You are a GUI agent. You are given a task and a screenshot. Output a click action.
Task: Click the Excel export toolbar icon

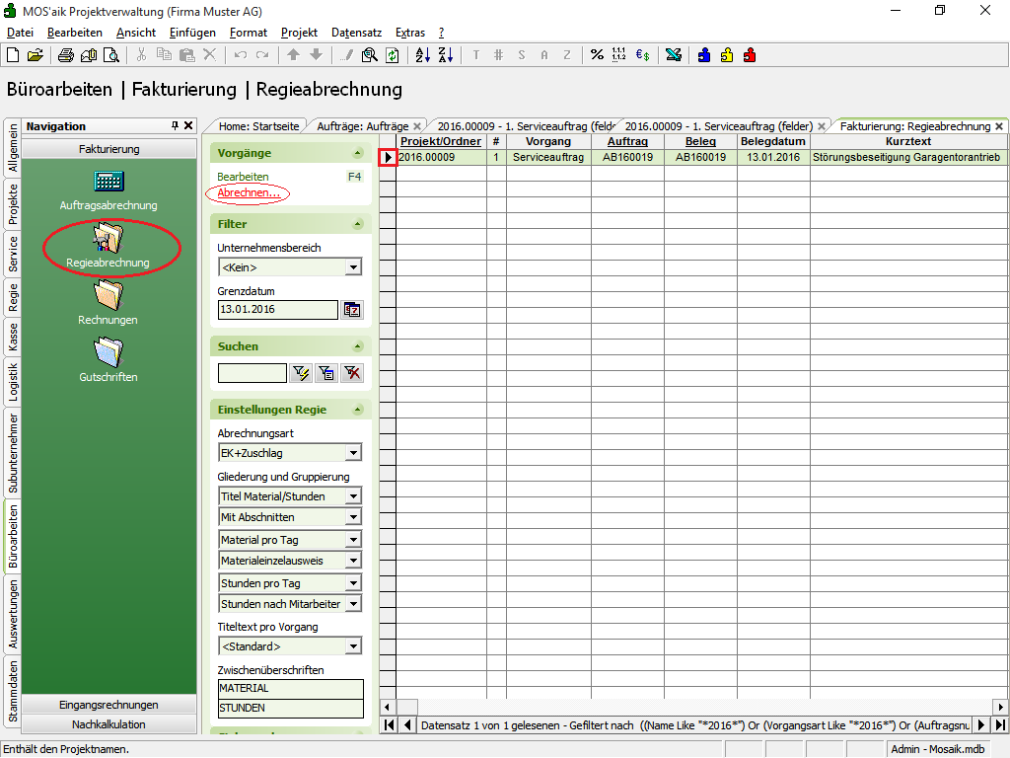pos(674,55)
